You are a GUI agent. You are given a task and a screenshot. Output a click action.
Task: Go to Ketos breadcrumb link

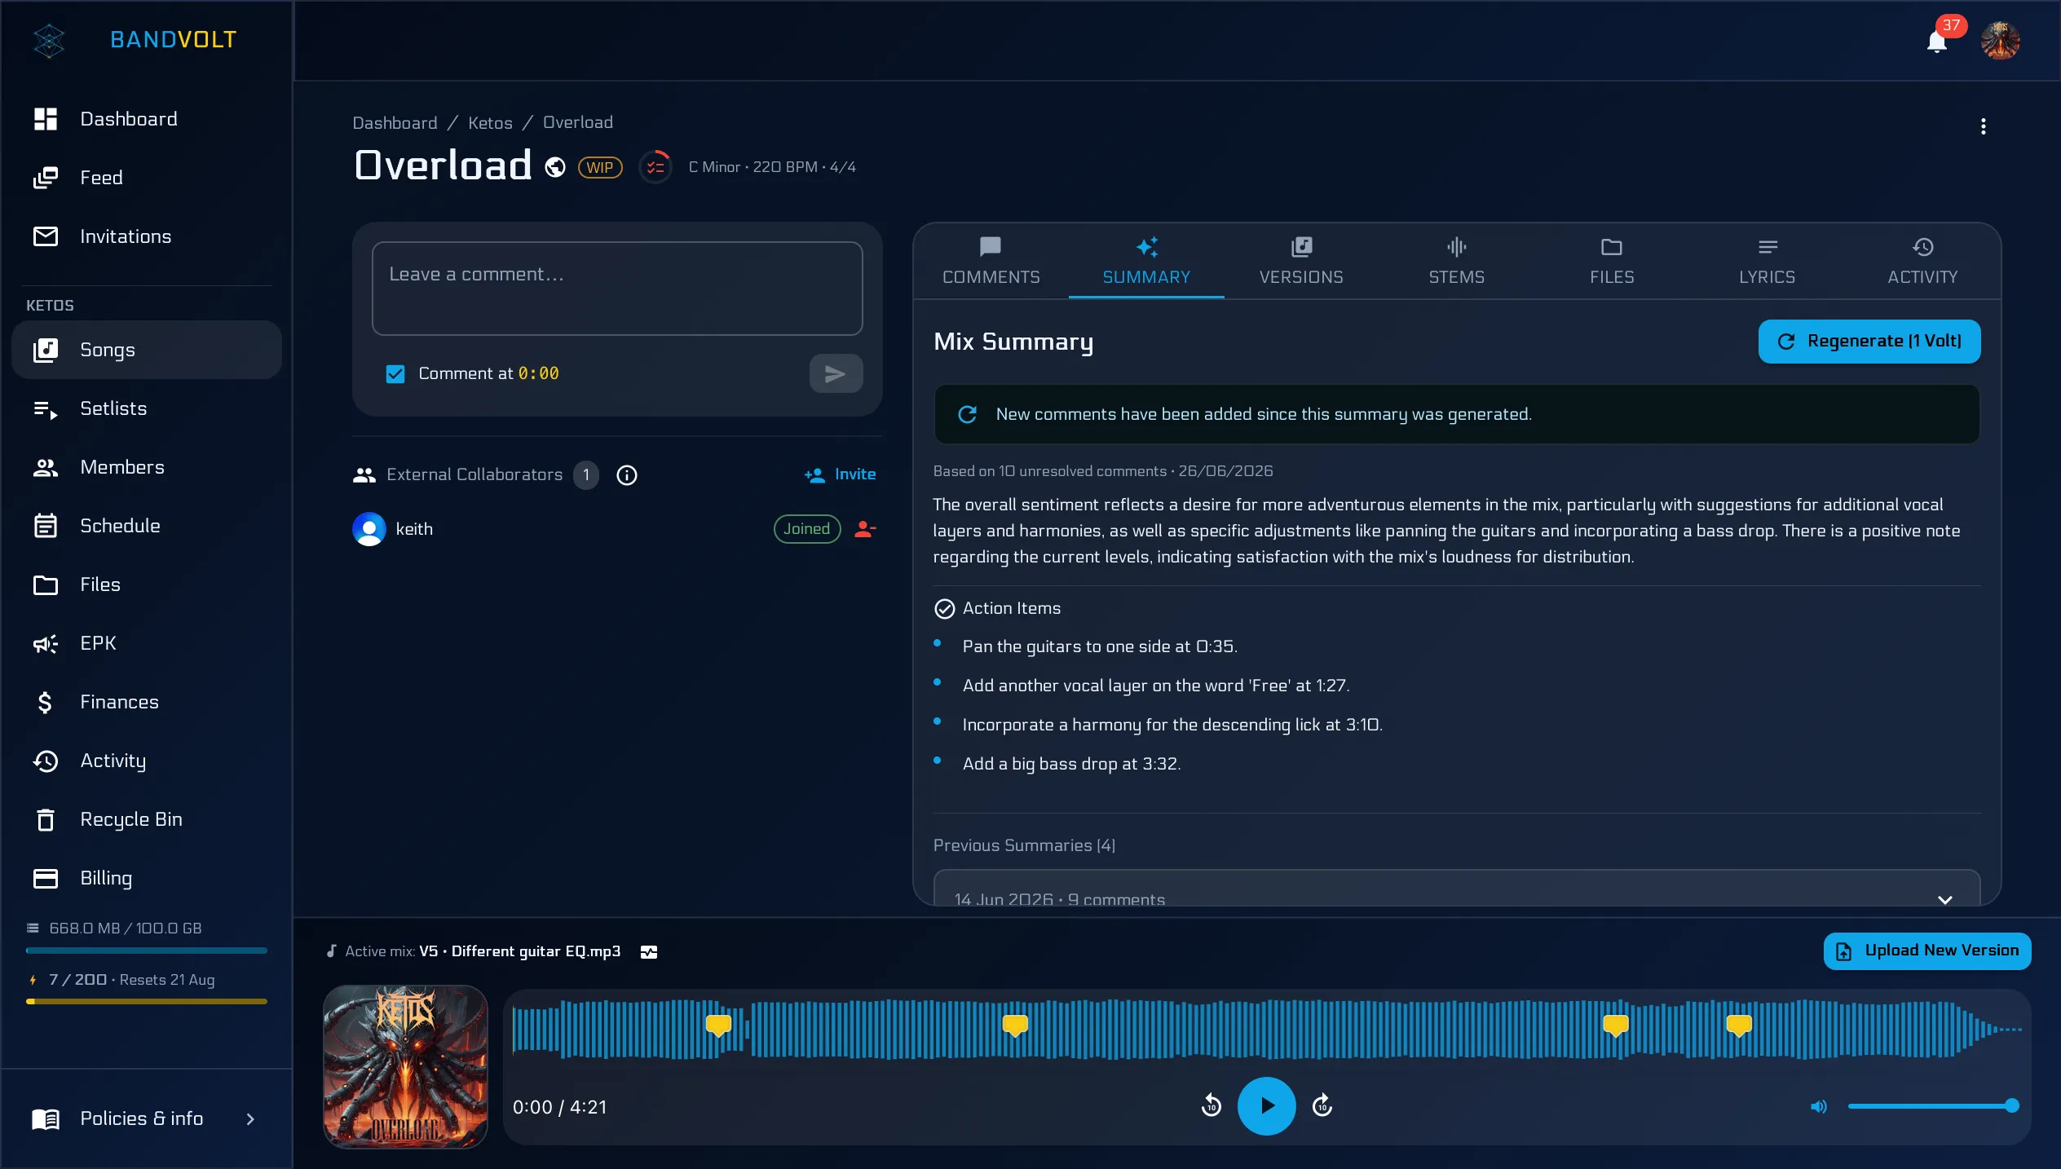pos(490,122)
